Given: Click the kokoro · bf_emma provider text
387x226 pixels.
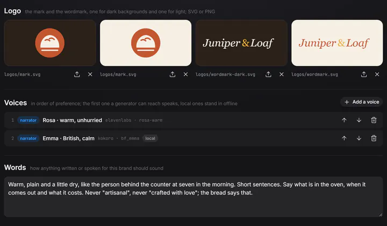Looking at the screenshot, I should [118, 138].
